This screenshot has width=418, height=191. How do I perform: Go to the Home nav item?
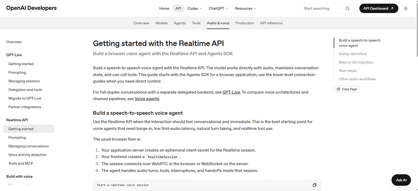(x=164, y=9)
